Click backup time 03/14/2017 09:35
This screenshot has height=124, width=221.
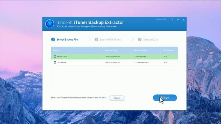point(113,62)
